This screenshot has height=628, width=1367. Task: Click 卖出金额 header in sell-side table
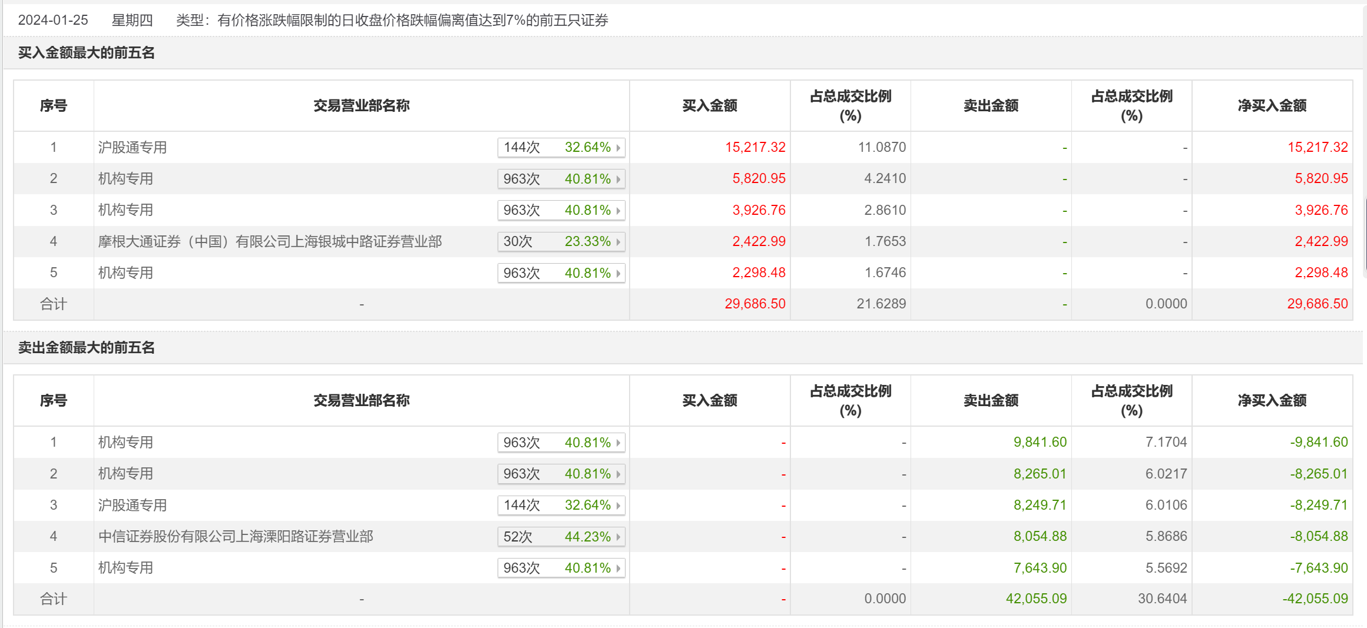(x=991, y=401)
